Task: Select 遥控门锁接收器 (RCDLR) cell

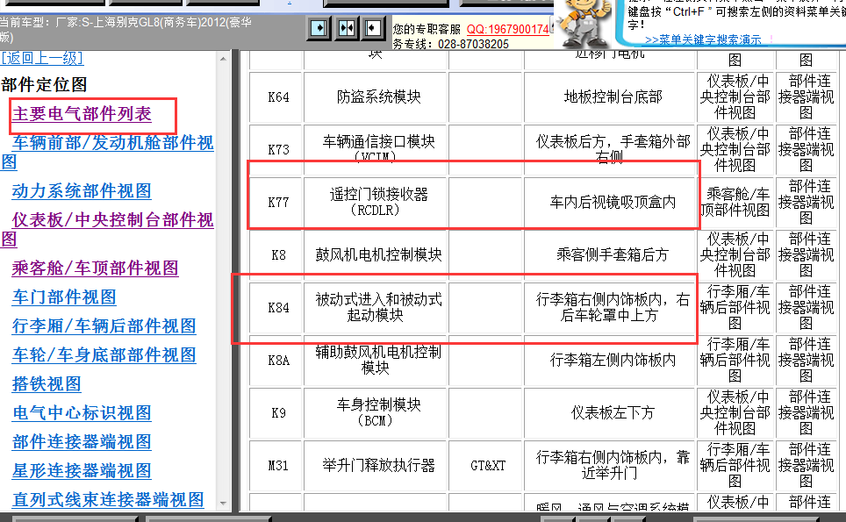Action: coord(376,203)
